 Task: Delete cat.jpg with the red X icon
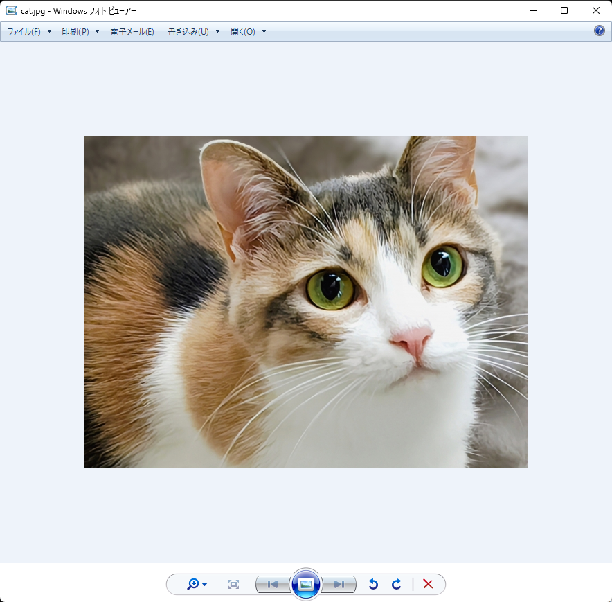tap(428, 584)
